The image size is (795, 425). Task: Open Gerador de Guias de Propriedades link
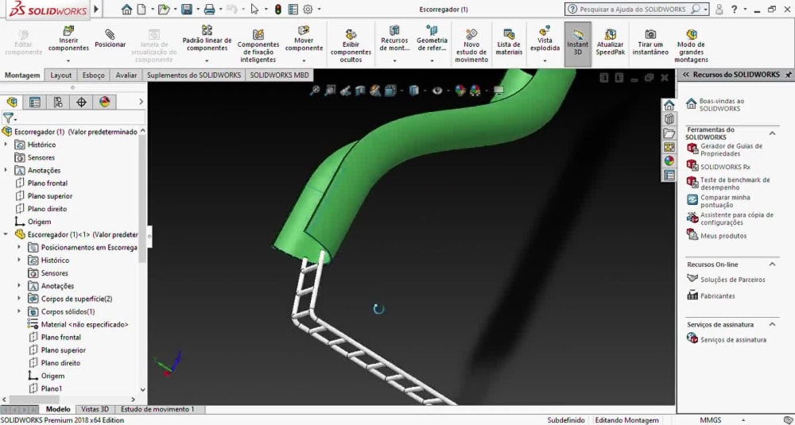tap(731, 150)
